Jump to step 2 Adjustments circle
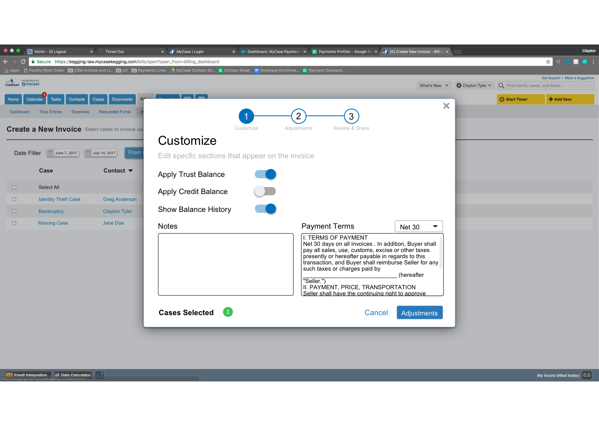This screenshot has width=599, height=426. (298, 116)
